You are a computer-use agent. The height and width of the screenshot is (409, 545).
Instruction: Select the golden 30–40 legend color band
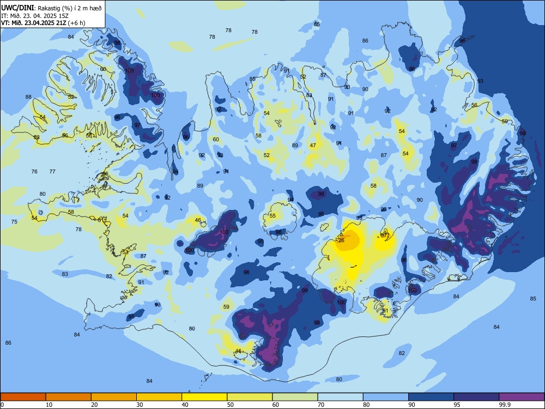coord(159,397)
